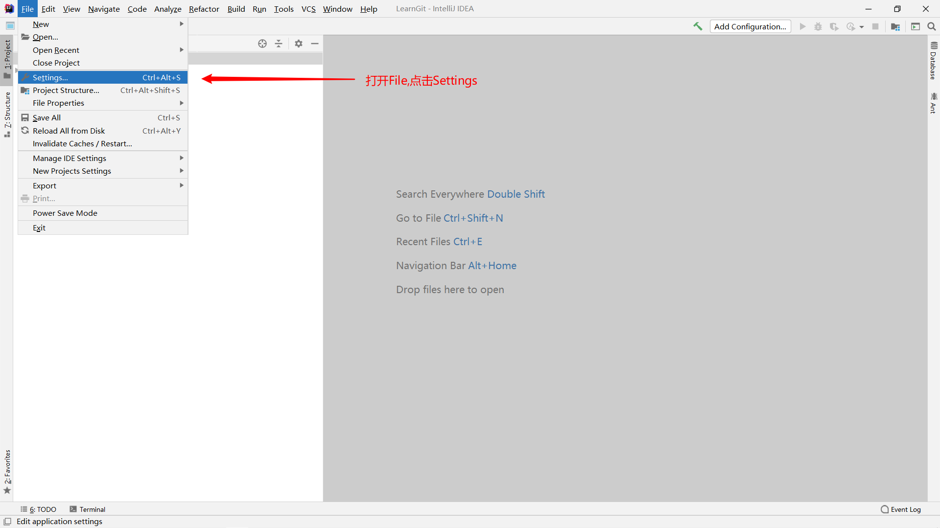Expand the Export submenu arrow
The width and height of the screenshot is (940, 528).
[x=182, y=185]
